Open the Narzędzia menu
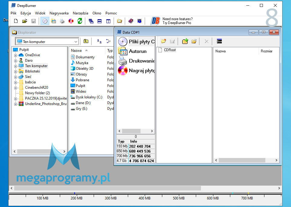 (x=80, y=13)
